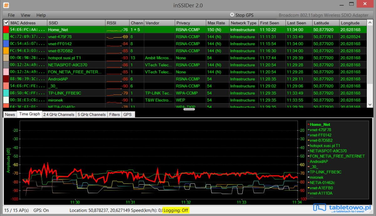Viewport: 376px width, 216px height.
Task: Click the "Ambit Micros..." vendor cell
Action: [159, 58]
